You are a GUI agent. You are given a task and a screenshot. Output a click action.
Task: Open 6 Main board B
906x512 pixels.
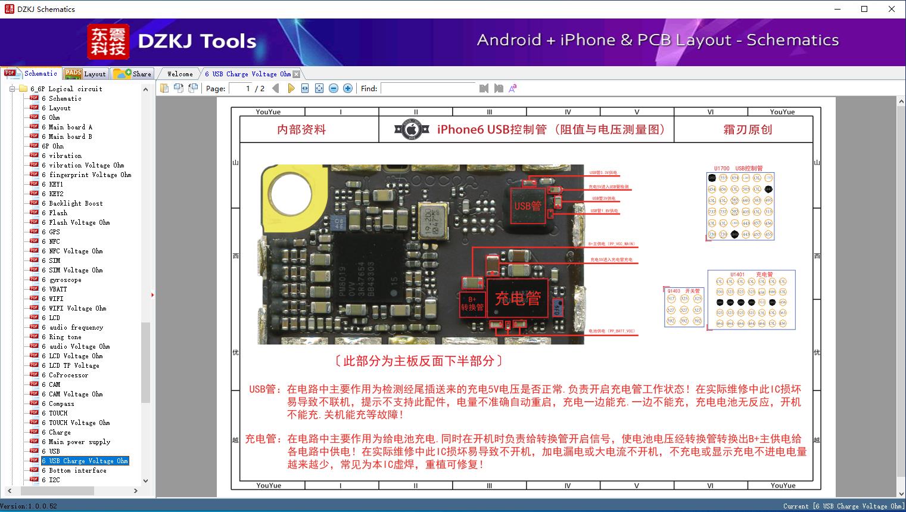point(67,136)
